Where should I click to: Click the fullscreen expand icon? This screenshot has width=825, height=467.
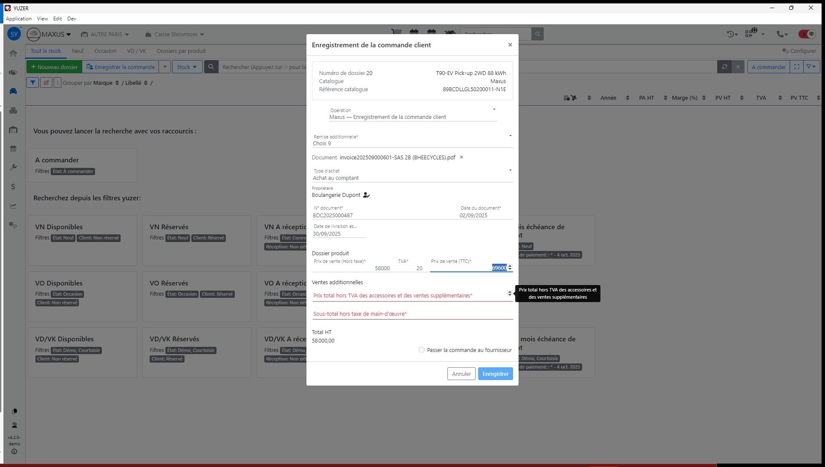click(796, 67)
